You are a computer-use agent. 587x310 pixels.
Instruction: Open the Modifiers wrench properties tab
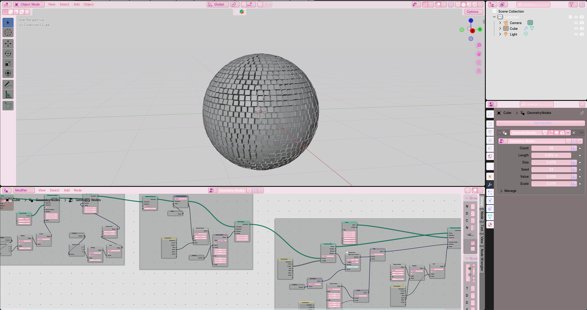point(490,184)
